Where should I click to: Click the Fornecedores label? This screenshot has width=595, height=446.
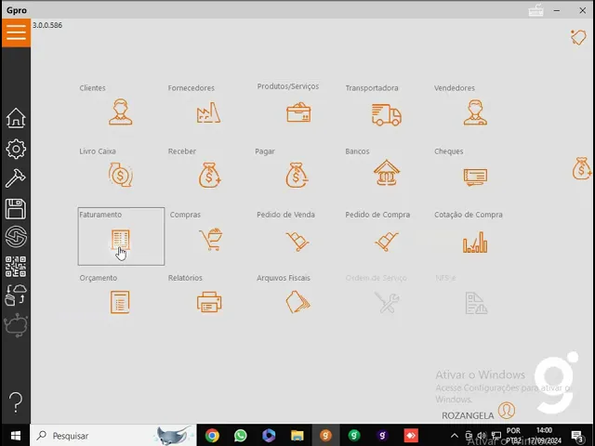(x=192, y=88)
